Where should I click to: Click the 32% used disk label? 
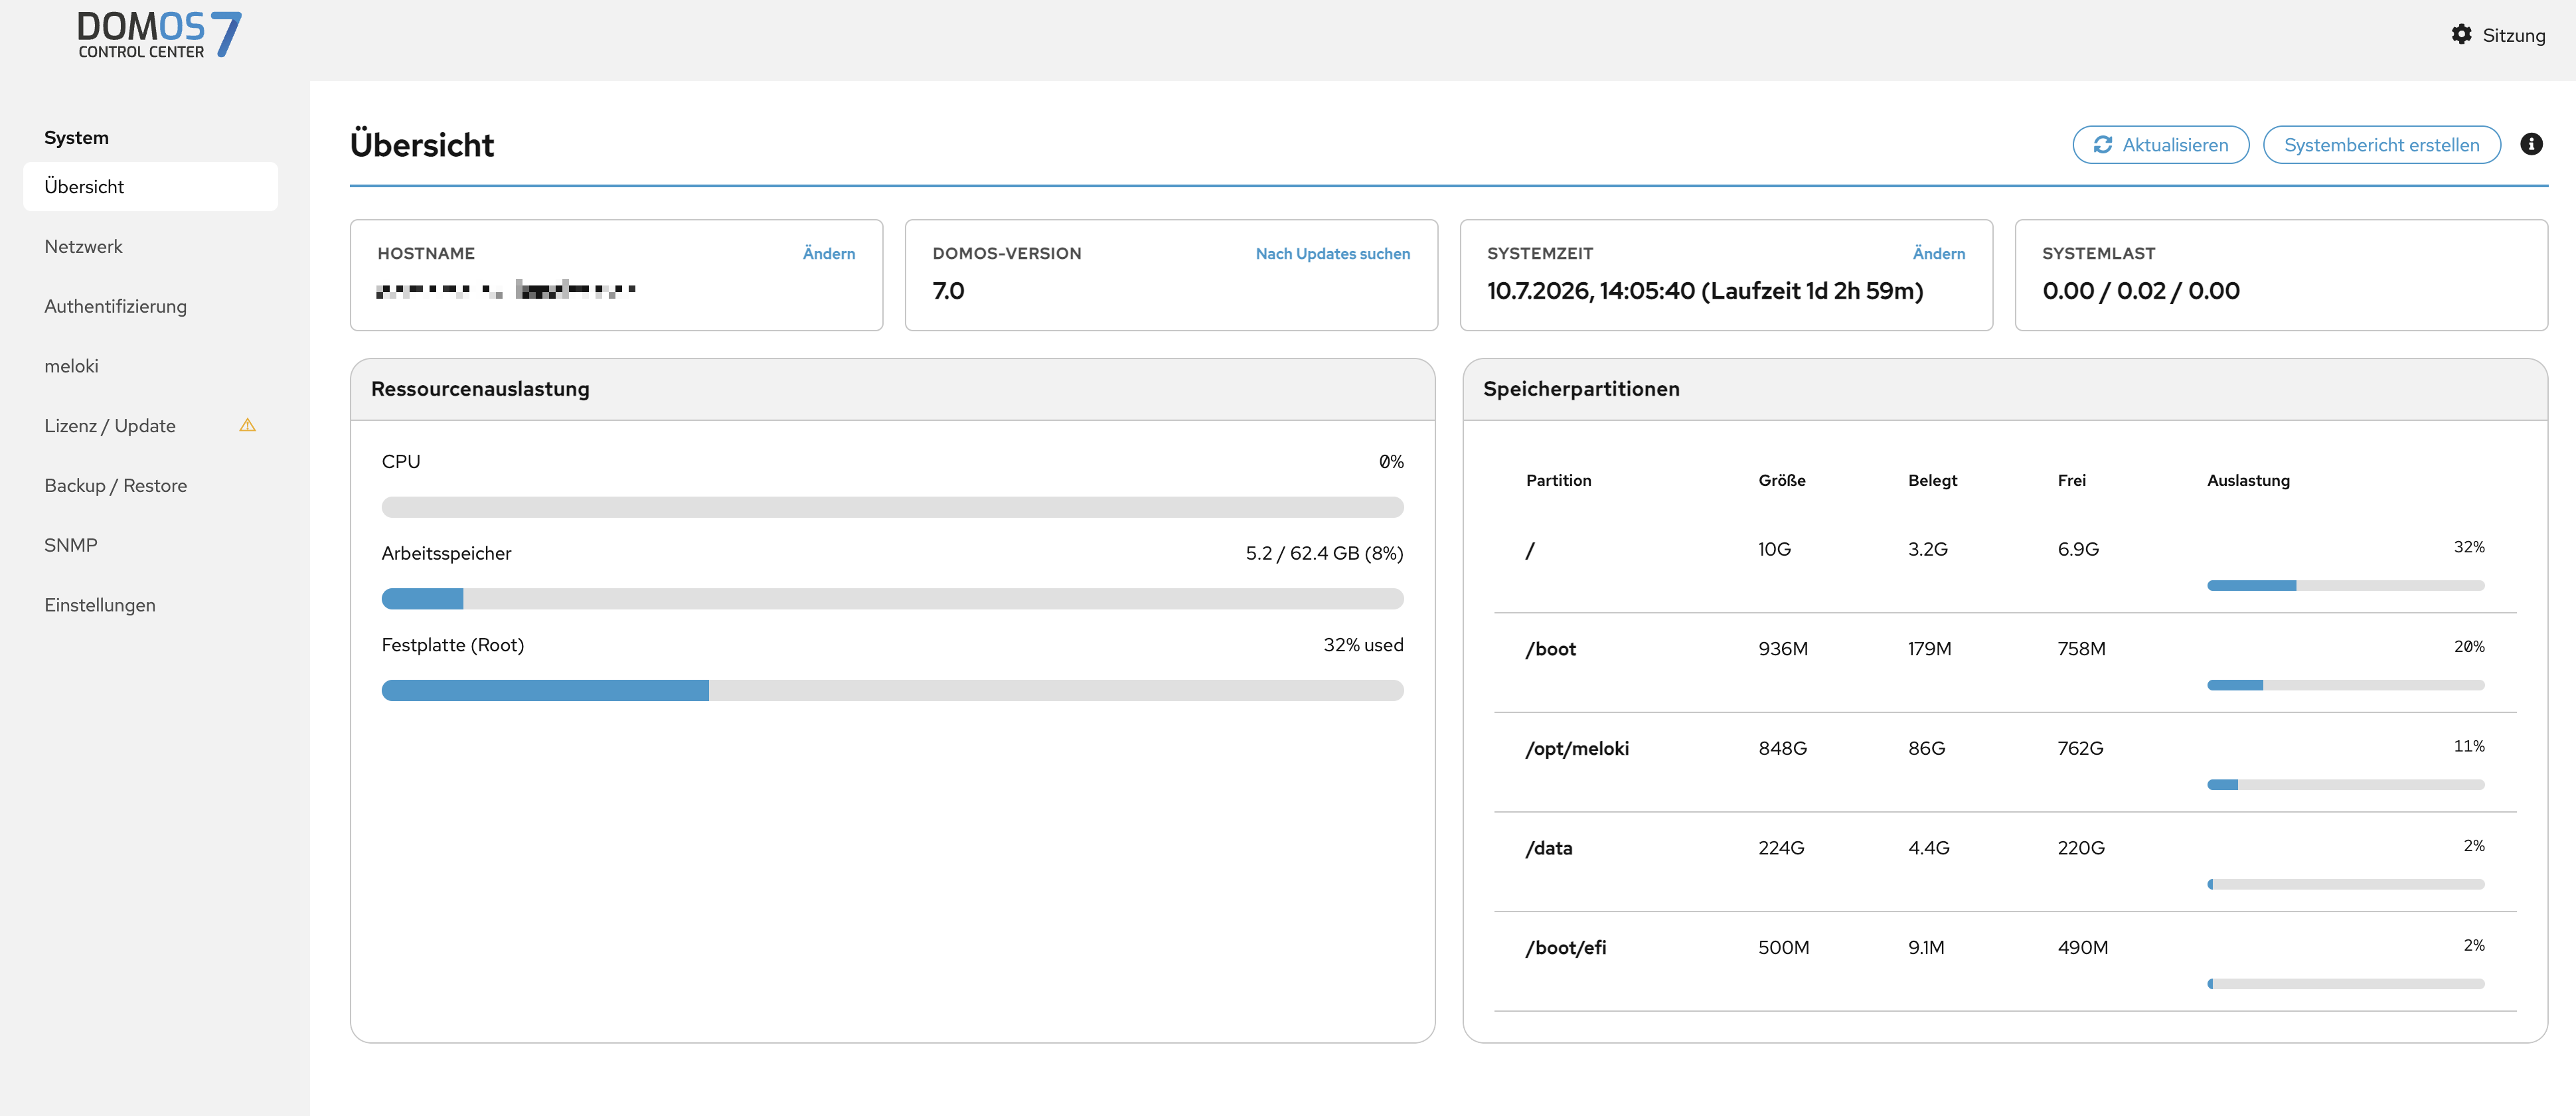tap(1363, 646)
